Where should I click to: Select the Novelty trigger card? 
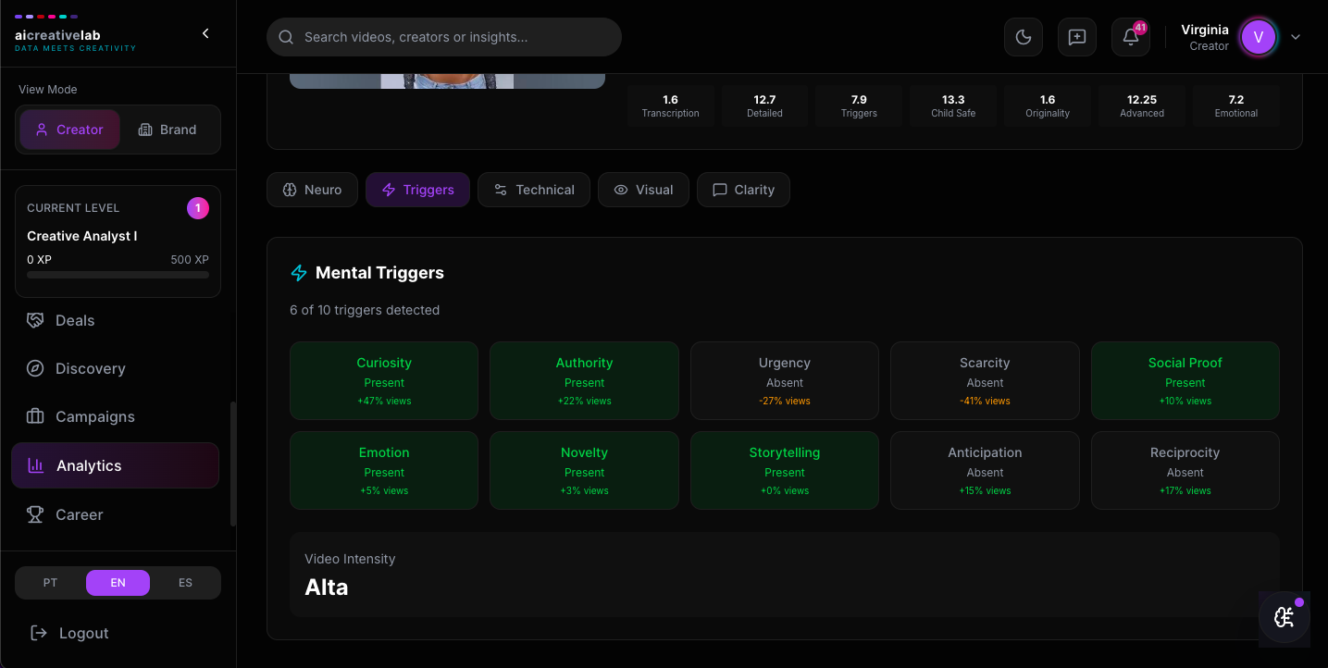pos(584,470)
